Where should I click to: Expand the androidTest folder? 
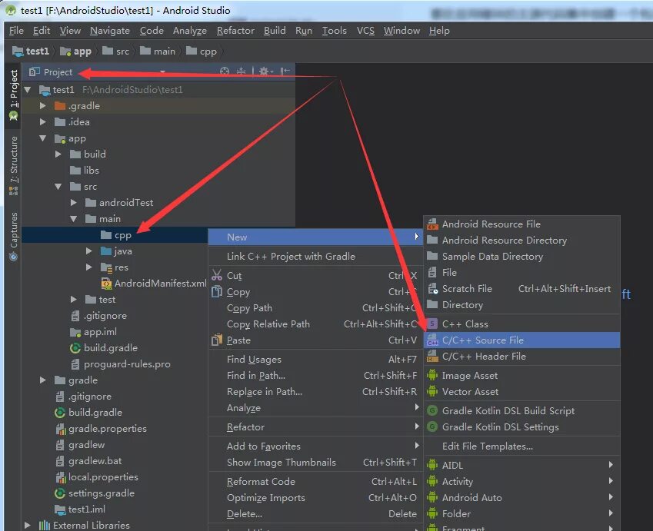click(x=74, y=203)
